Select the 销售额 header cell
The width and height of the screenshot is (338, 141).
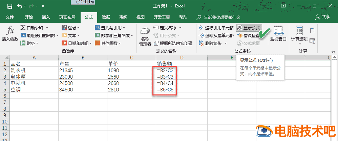click(182, 64)
